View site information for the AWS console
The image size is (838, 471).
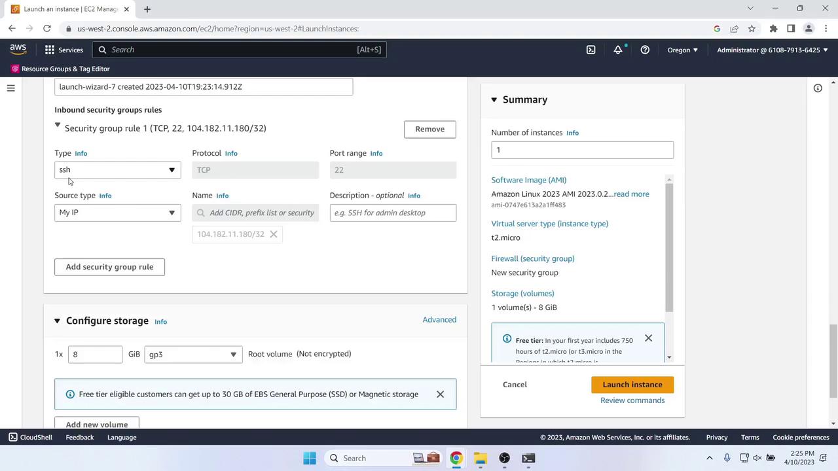(68, 29)
